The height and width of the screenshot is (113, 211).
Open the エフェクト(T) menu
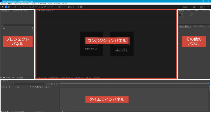pos(33,4)
